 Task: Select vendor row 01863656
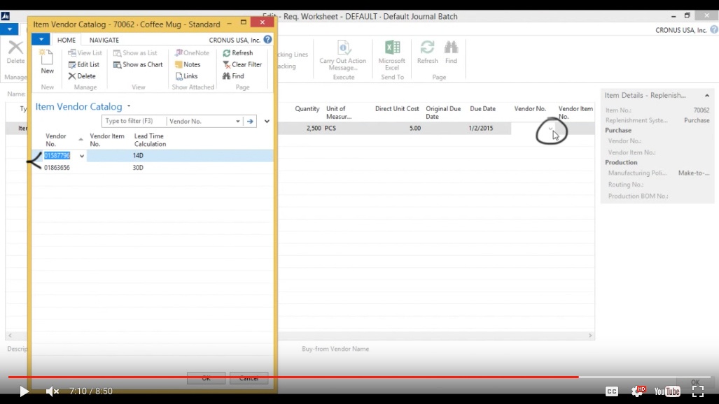(x=57, y=168)
